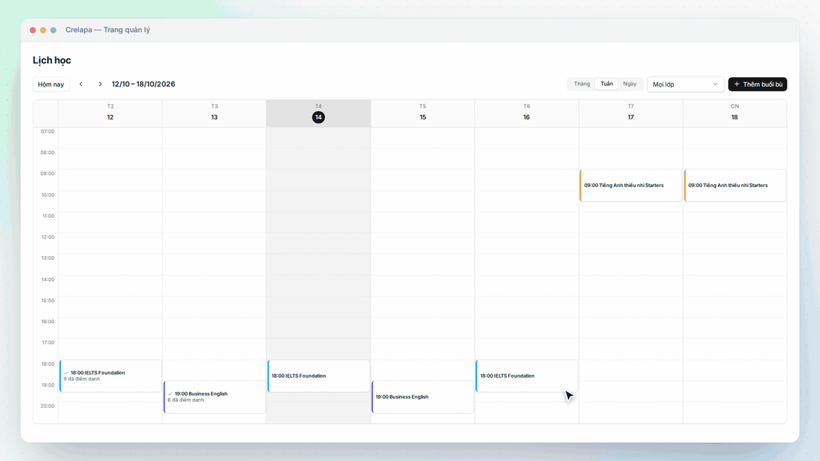Open Tuesday 13 Business English session
This screenshot has height=461, width=820.
tap(215, 397)
